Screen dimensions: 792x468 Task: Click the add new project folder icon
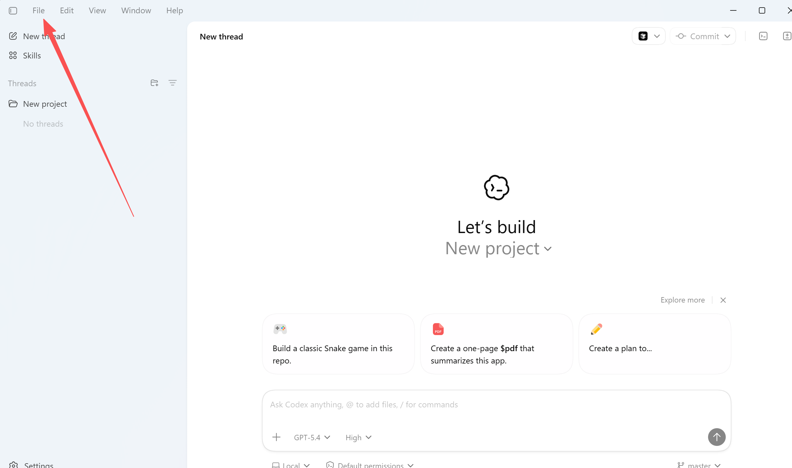[x=154, y=83]
